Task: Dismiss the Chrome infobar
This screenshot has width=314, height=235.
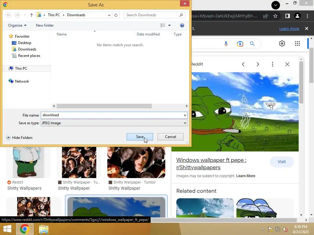Action: (x=307, y=28)
